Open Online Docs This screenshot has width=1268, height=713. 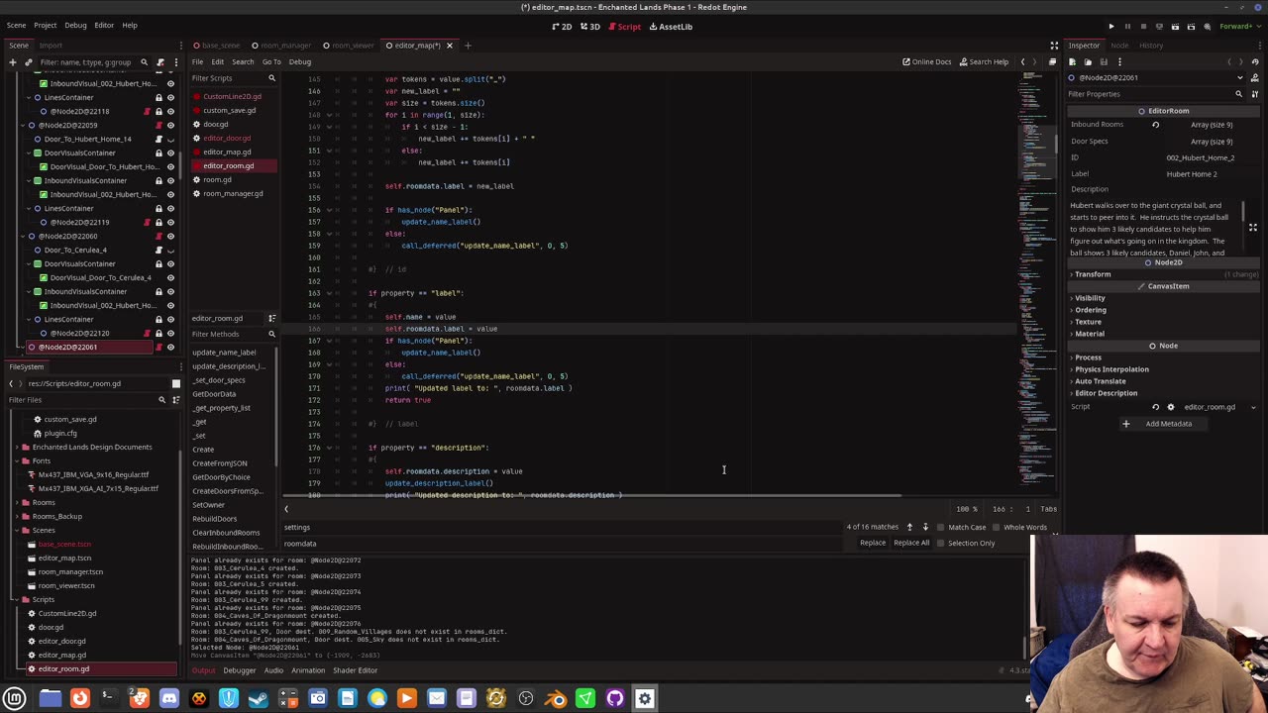click(926, 61)
